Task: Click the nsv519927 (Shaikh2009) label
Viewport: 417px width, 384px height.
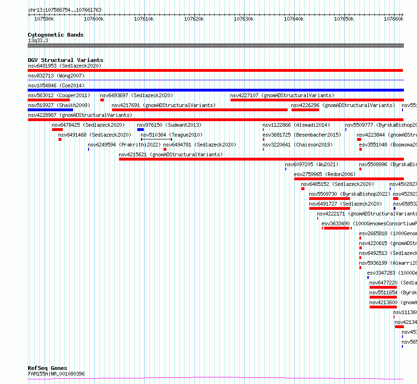Action: (59, 105)
